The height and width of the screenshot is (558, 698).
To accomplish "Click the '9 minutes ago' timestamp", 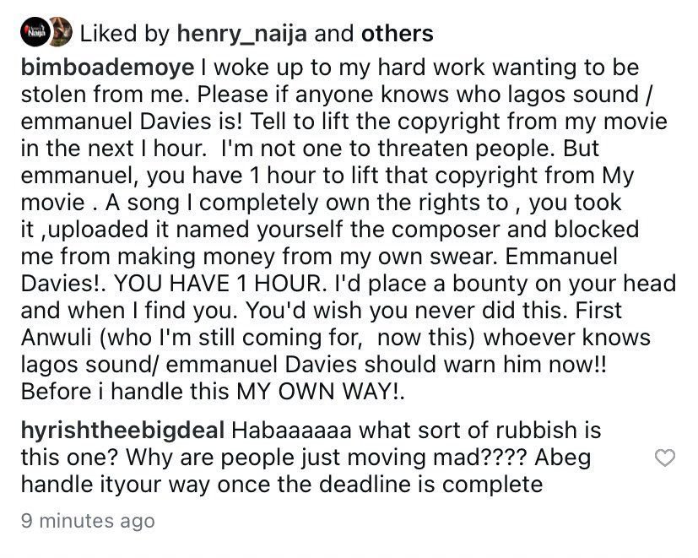I will 87,521.
